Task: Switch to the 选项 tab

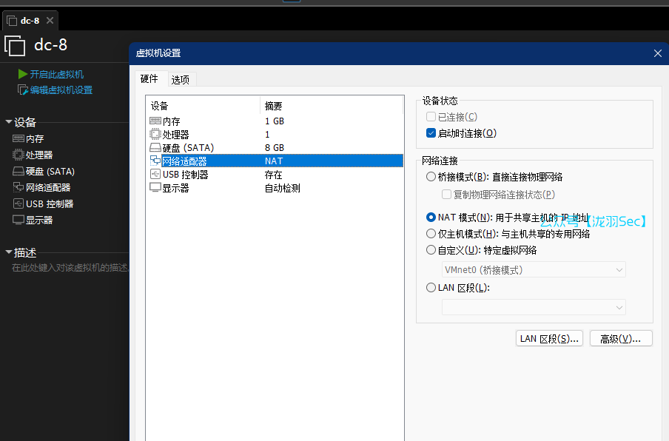Action: [181, 80]
